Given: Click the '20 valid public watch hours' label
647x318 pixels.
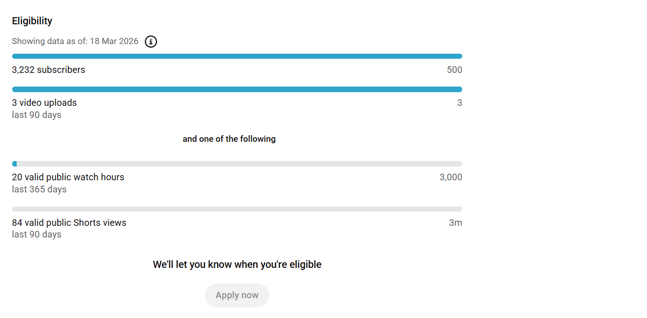Looking at the screenshot, I should (68, 177).
